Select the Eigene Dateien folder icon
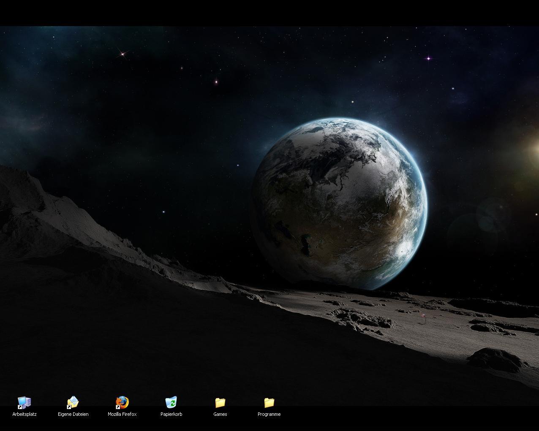Viewport: 539px width, 431px height. coord(73,403)
